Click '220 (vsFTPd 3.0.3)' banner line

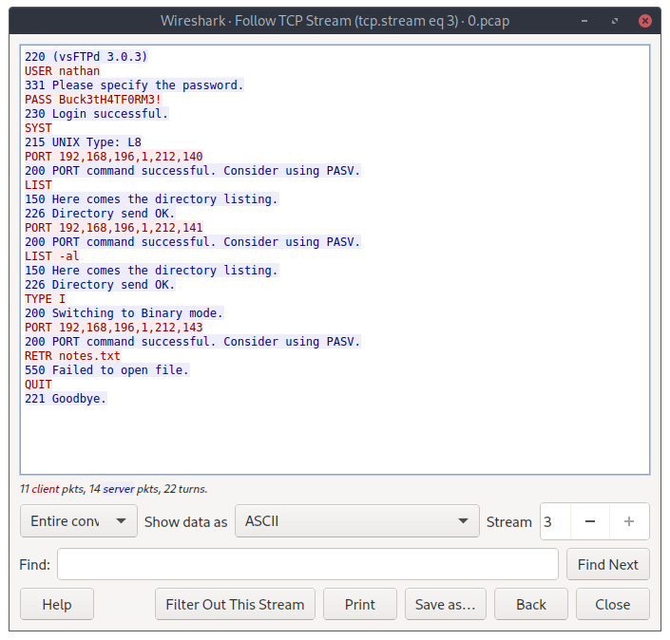[86, 57]
